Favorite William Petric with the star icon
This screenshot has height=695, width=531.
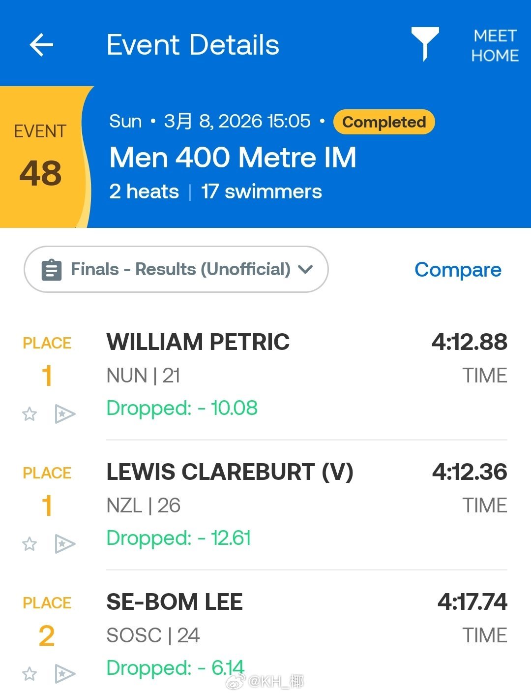[29, 414]
